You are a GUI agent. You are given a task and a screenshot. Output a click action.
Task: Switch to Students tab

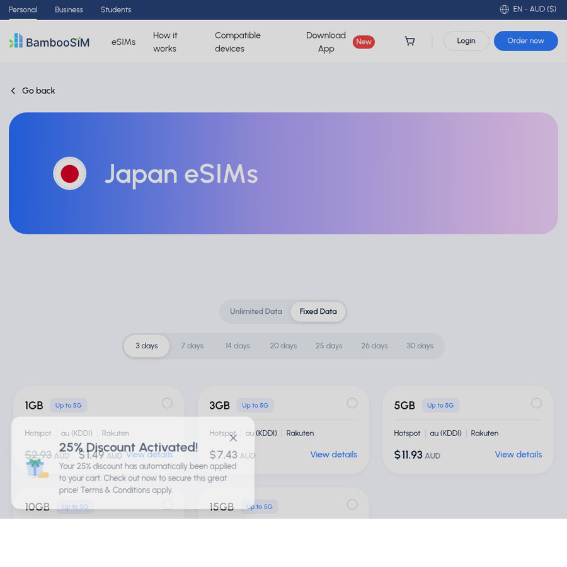(x=116, y=9)
